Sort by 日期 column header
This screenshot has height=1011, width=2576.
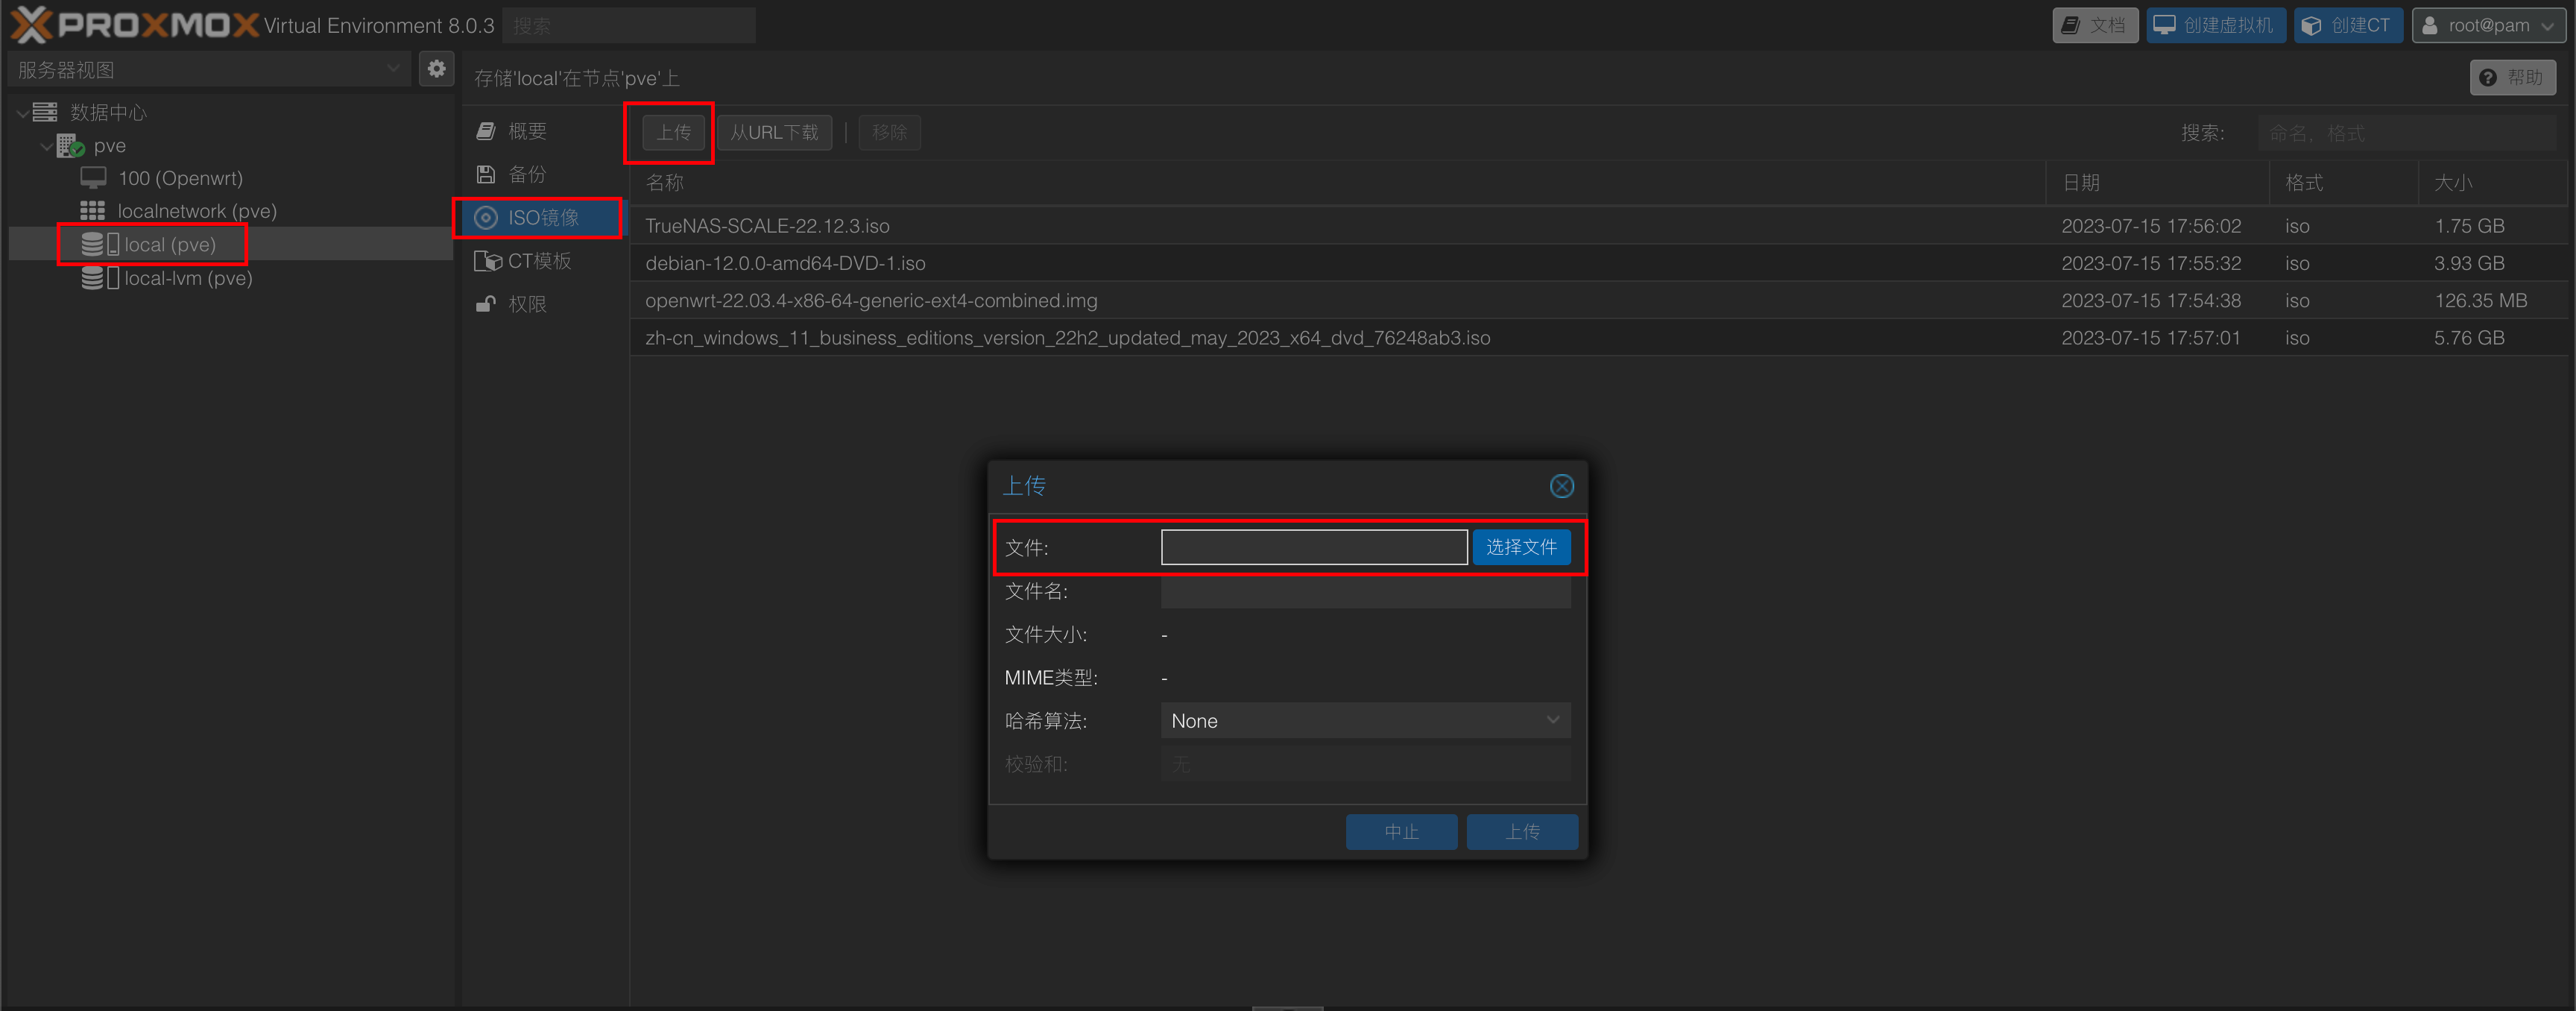click(2157, 183)
